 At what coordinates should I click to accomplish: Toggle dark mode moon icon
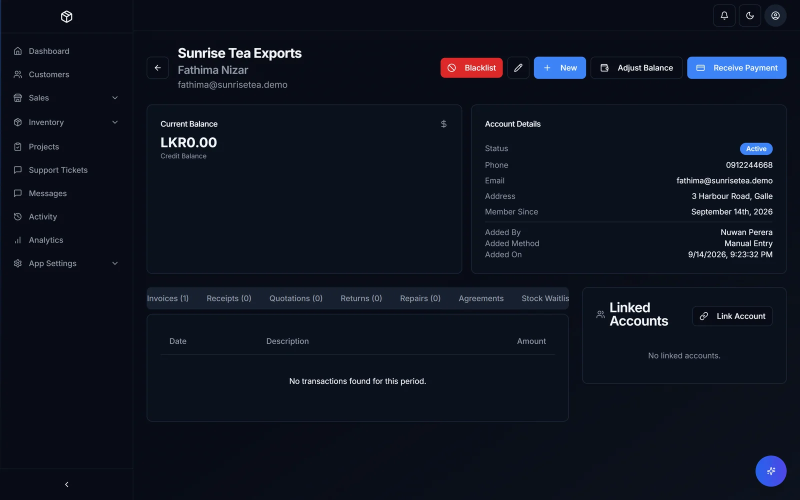[749, 15]
